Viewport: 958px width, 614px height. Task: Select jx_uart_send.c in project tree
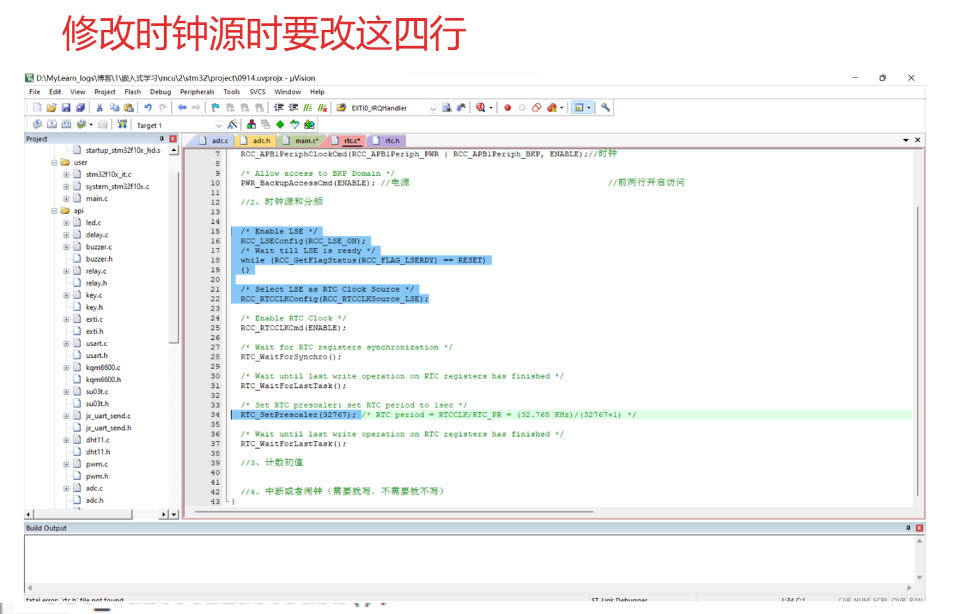(x=108, y=416)
